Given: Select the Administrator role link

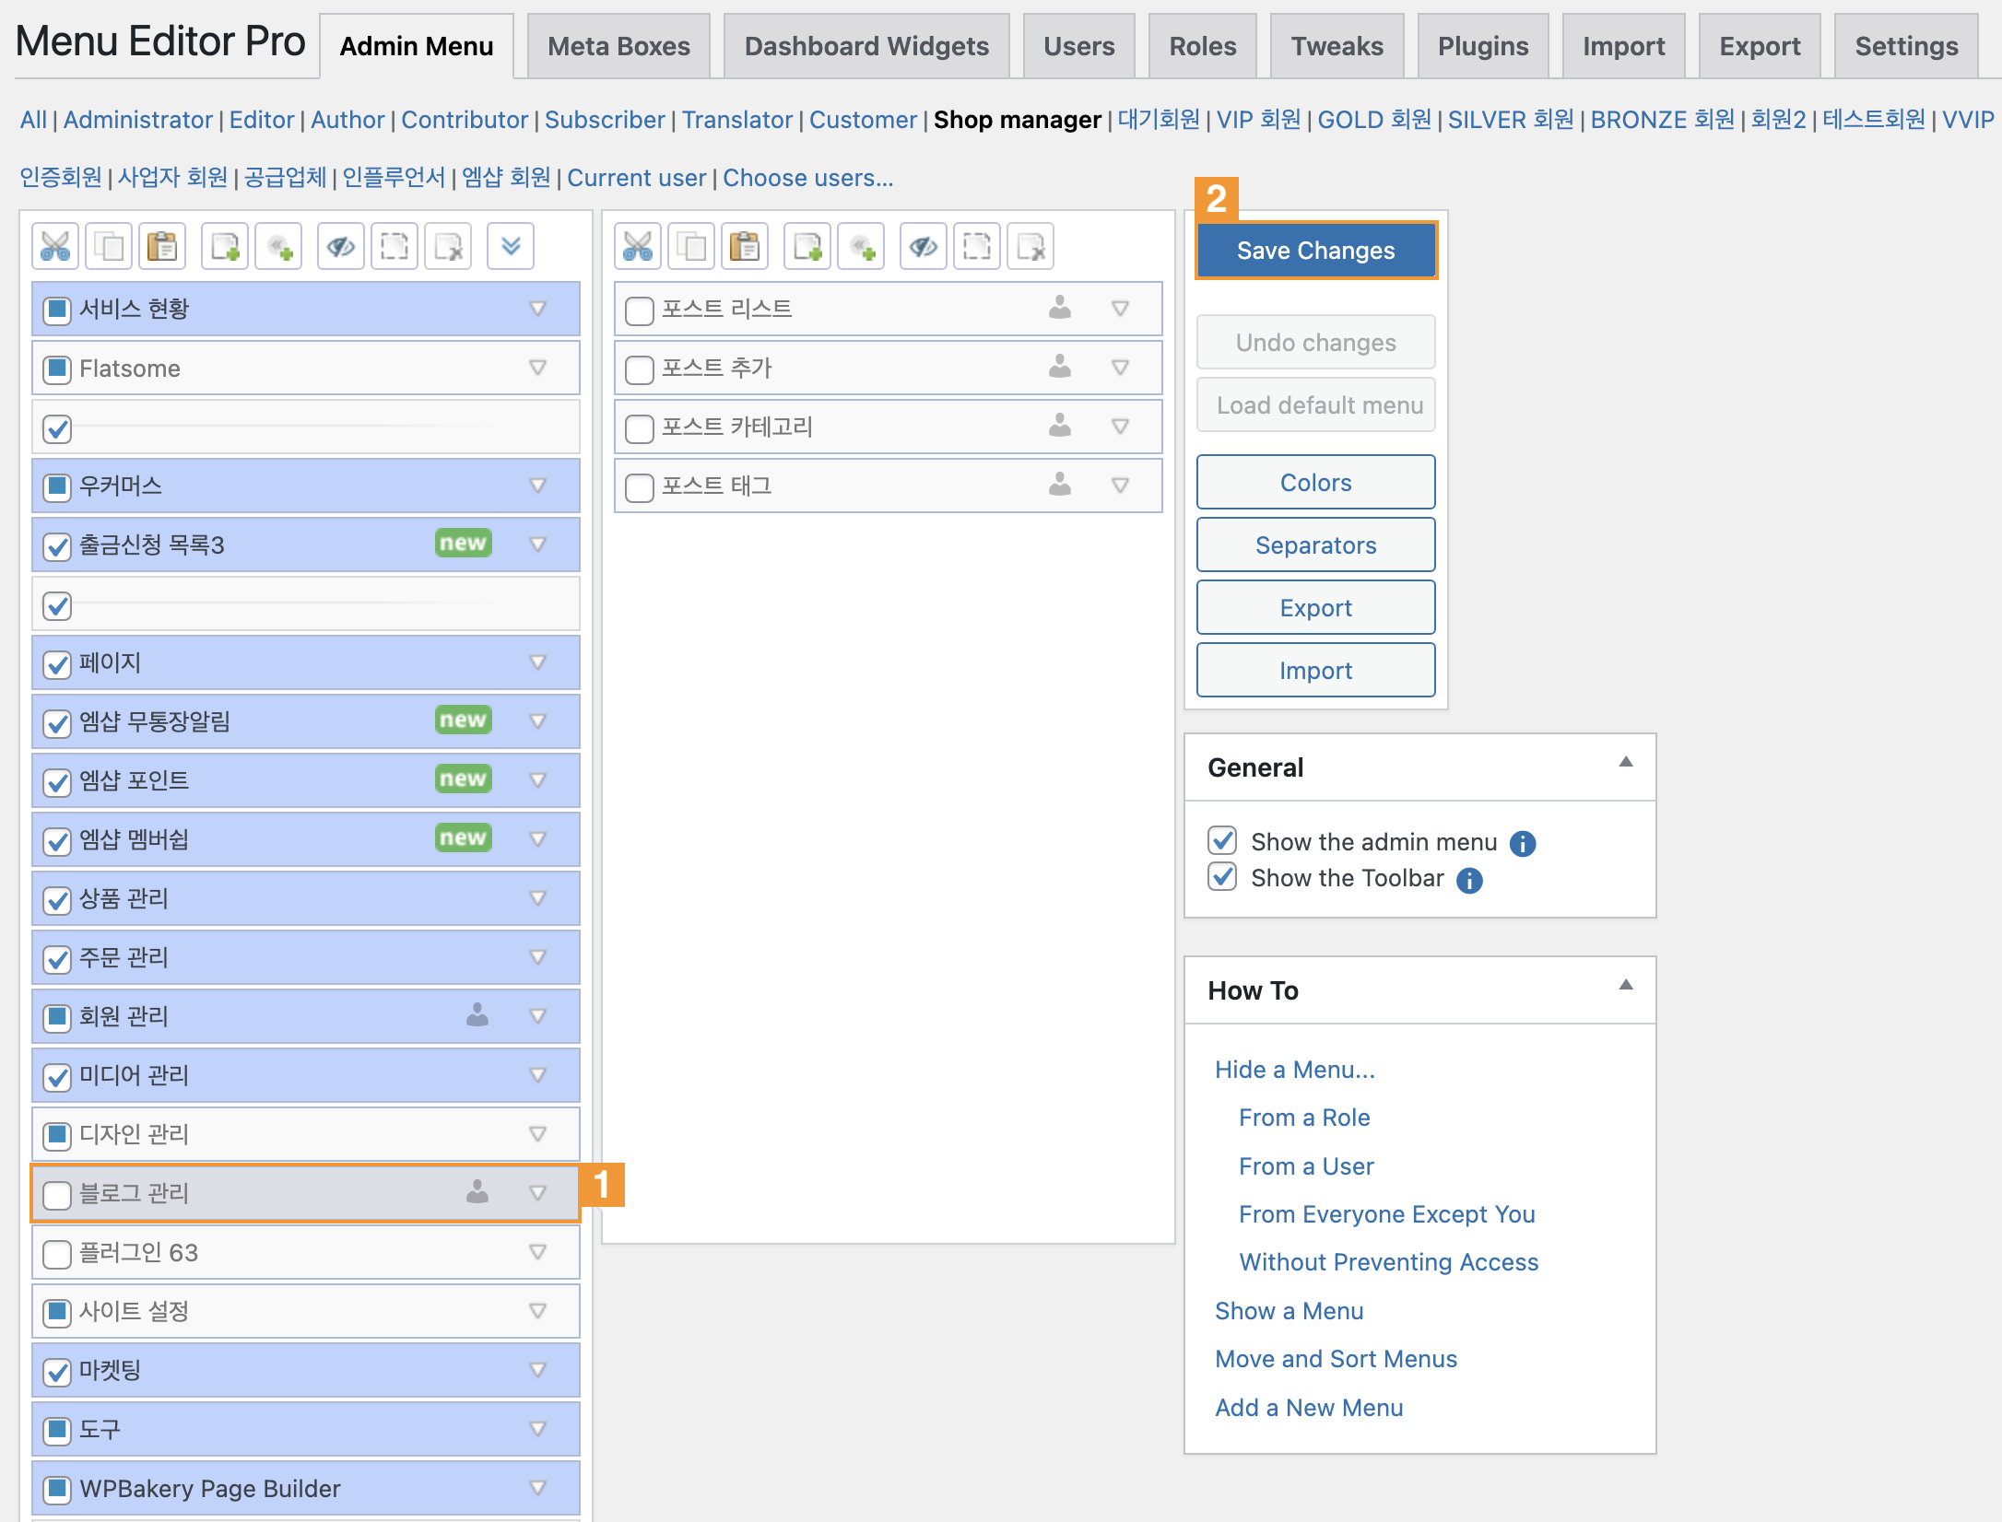Looking at the screenshot, I should point(137,120).
